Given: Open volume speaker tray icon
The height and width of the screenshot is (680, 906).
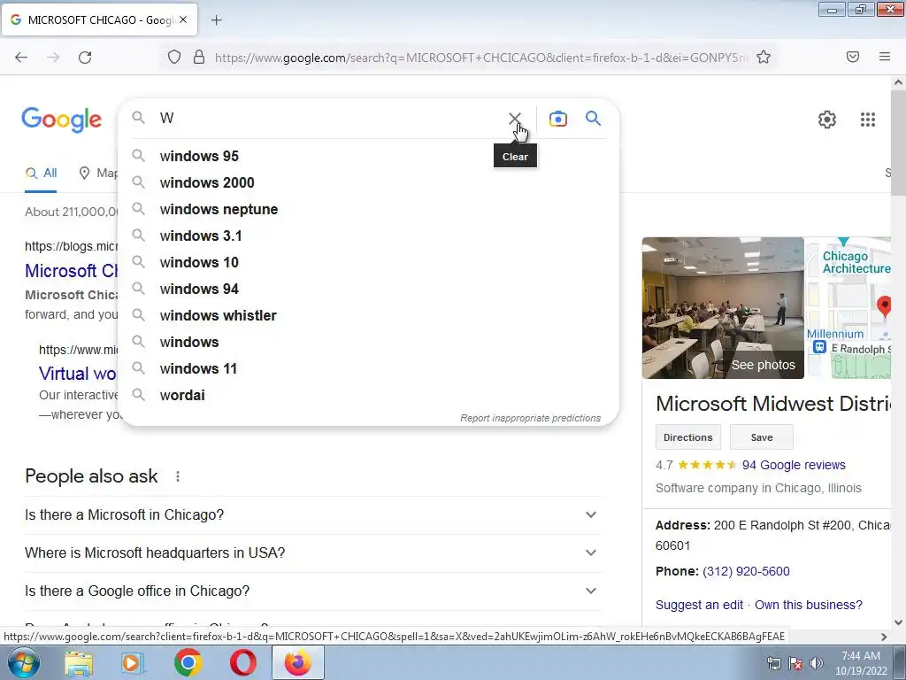Looking at the screenshot, I should pyautogui.click(x=817, y=663).
